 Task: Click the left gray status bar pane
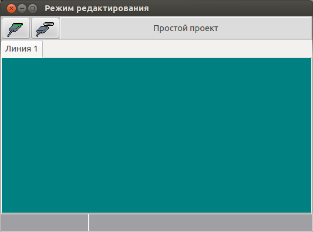(x=45, y=222)
